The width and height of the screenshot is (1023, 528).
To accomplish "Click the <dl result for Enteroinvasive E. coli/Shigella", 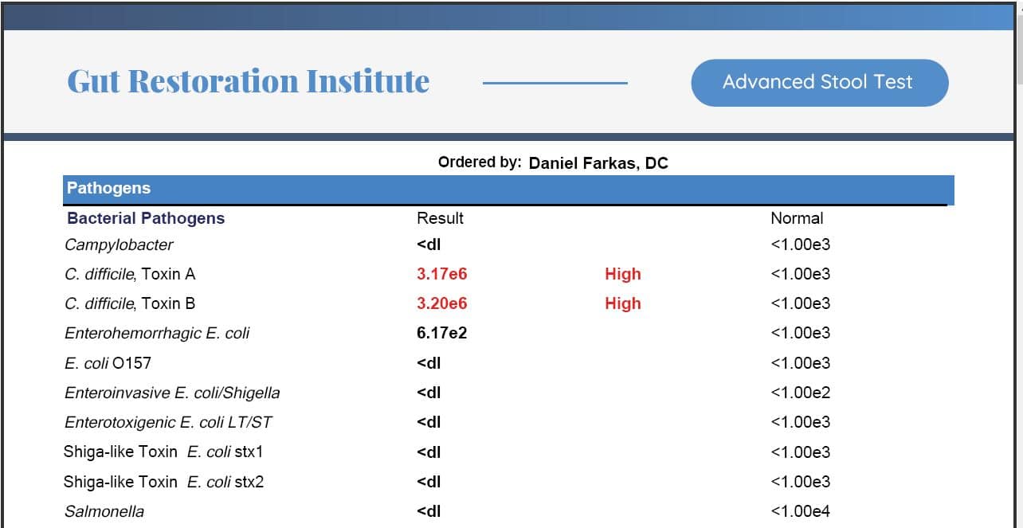I will coord(429,393).
